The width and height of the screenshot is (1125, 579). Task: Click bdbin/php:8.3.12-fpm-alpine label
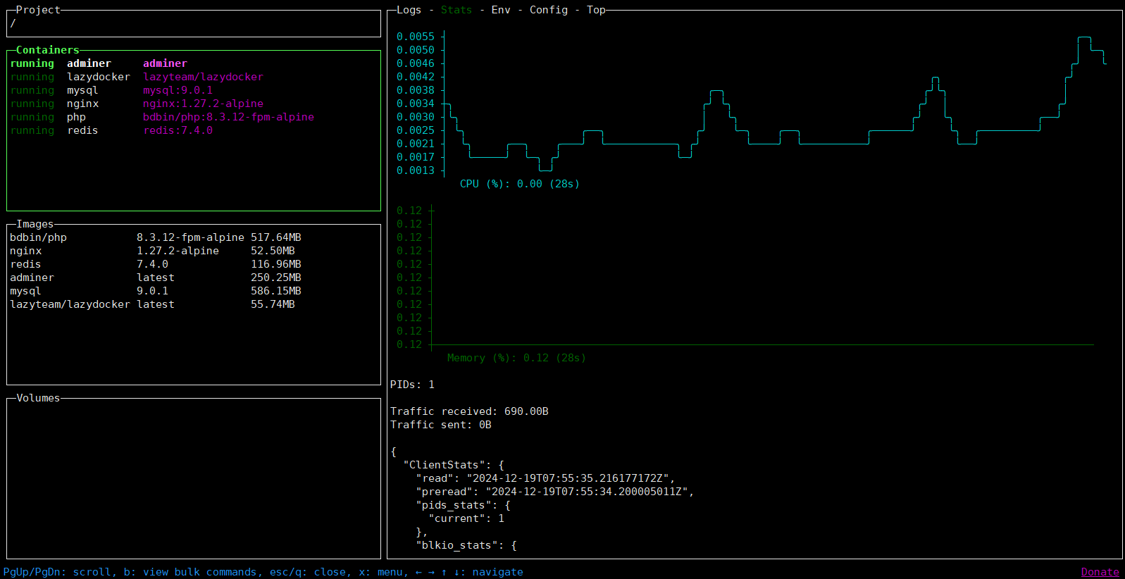228,117
